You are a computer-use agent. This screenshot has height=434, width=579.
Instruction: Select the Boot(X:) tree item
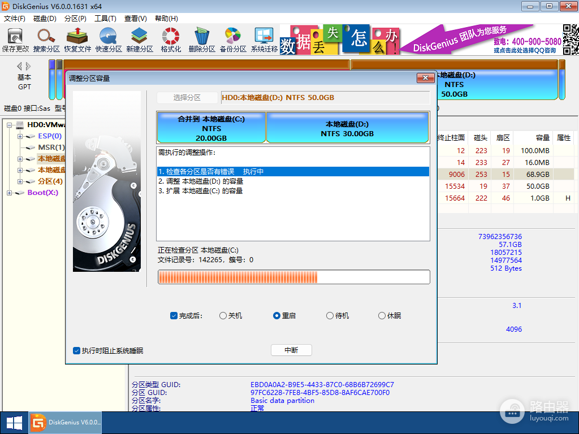(x=43, y=192)
